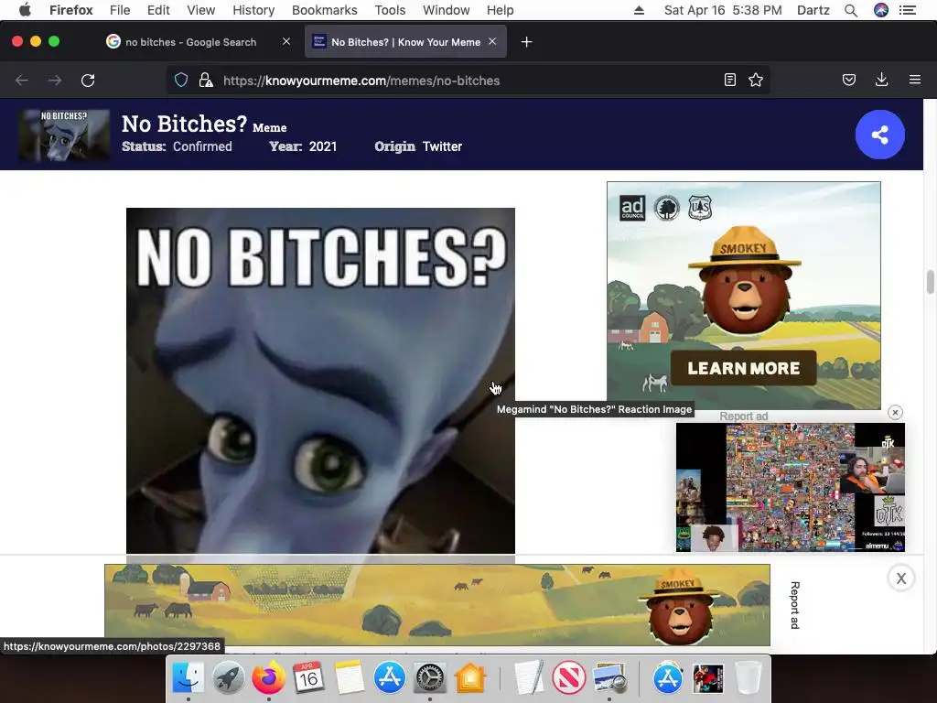Open the View menu
This screenshot has height=703, width=937.
[200, 10]
